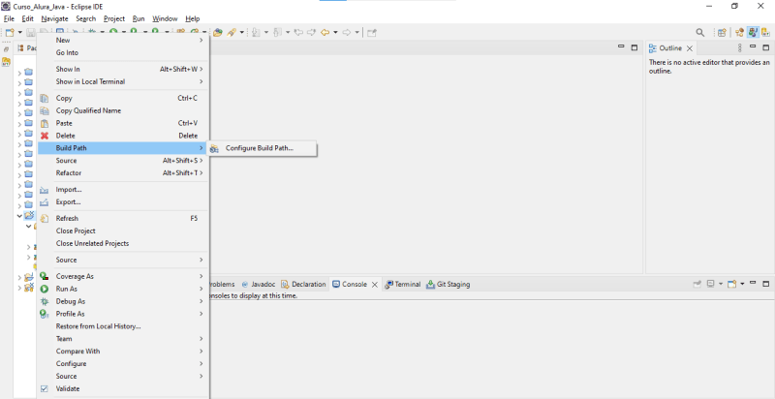Open the Forward history dropdown arrow
The height and width of the screenshot is (399, 775).
(356, 32)
